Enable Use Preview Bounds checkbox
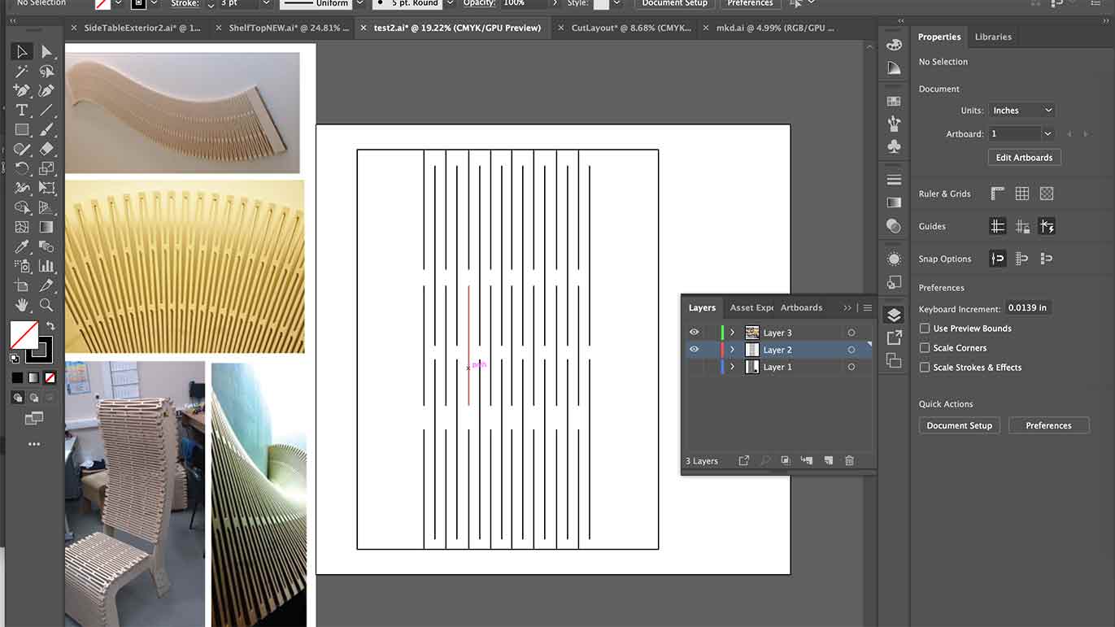This screenshot has height=627, width=1115. (x=924, y=329)
